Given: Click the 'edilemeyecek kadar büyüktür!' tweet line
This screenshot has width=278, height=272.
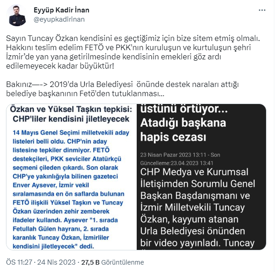Looking at the screenshot, I should click(60, 66).
